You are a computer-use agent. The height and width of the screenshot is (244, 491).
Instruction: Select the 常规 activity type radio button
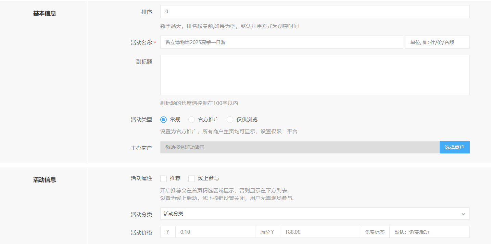tap(163, 120)
